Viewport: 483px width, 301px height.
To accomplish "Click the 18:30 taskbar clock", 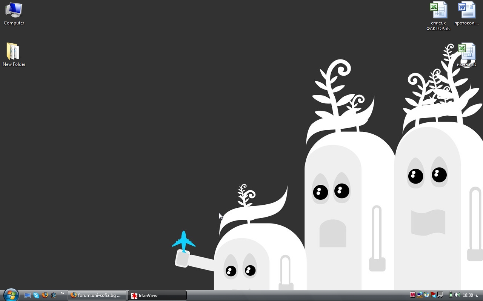I will [470, 295].
